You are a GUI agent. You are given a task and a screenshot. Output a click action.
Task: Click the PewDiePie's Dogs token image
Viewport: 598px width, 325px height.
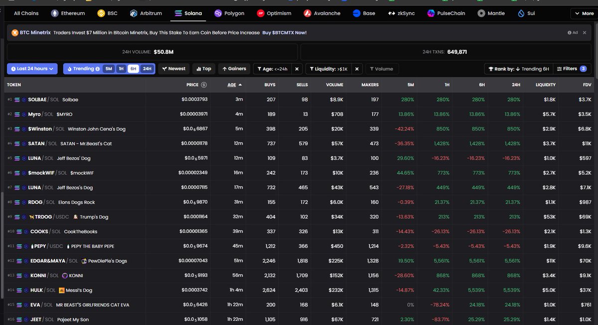coord(84,261)
